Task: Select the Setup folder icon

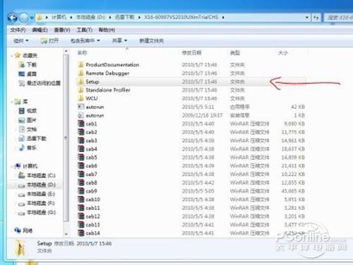Action: point(80,81)
